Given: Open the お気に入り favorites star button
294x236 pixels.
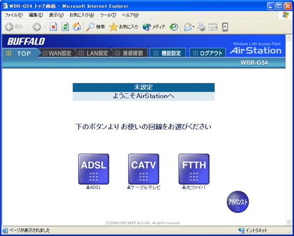Looking at the screenshot, I should click(x=123, y=27).
